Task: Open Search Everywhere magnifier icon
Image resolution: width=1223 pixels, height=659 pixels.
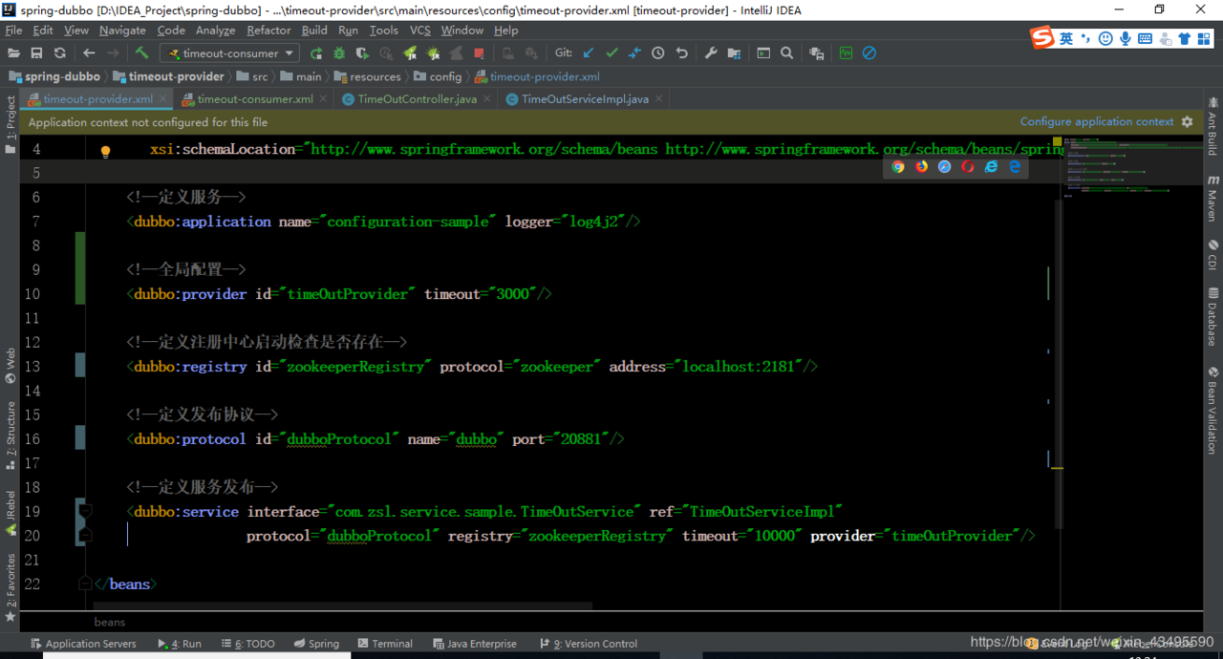Action: point(786,53)
